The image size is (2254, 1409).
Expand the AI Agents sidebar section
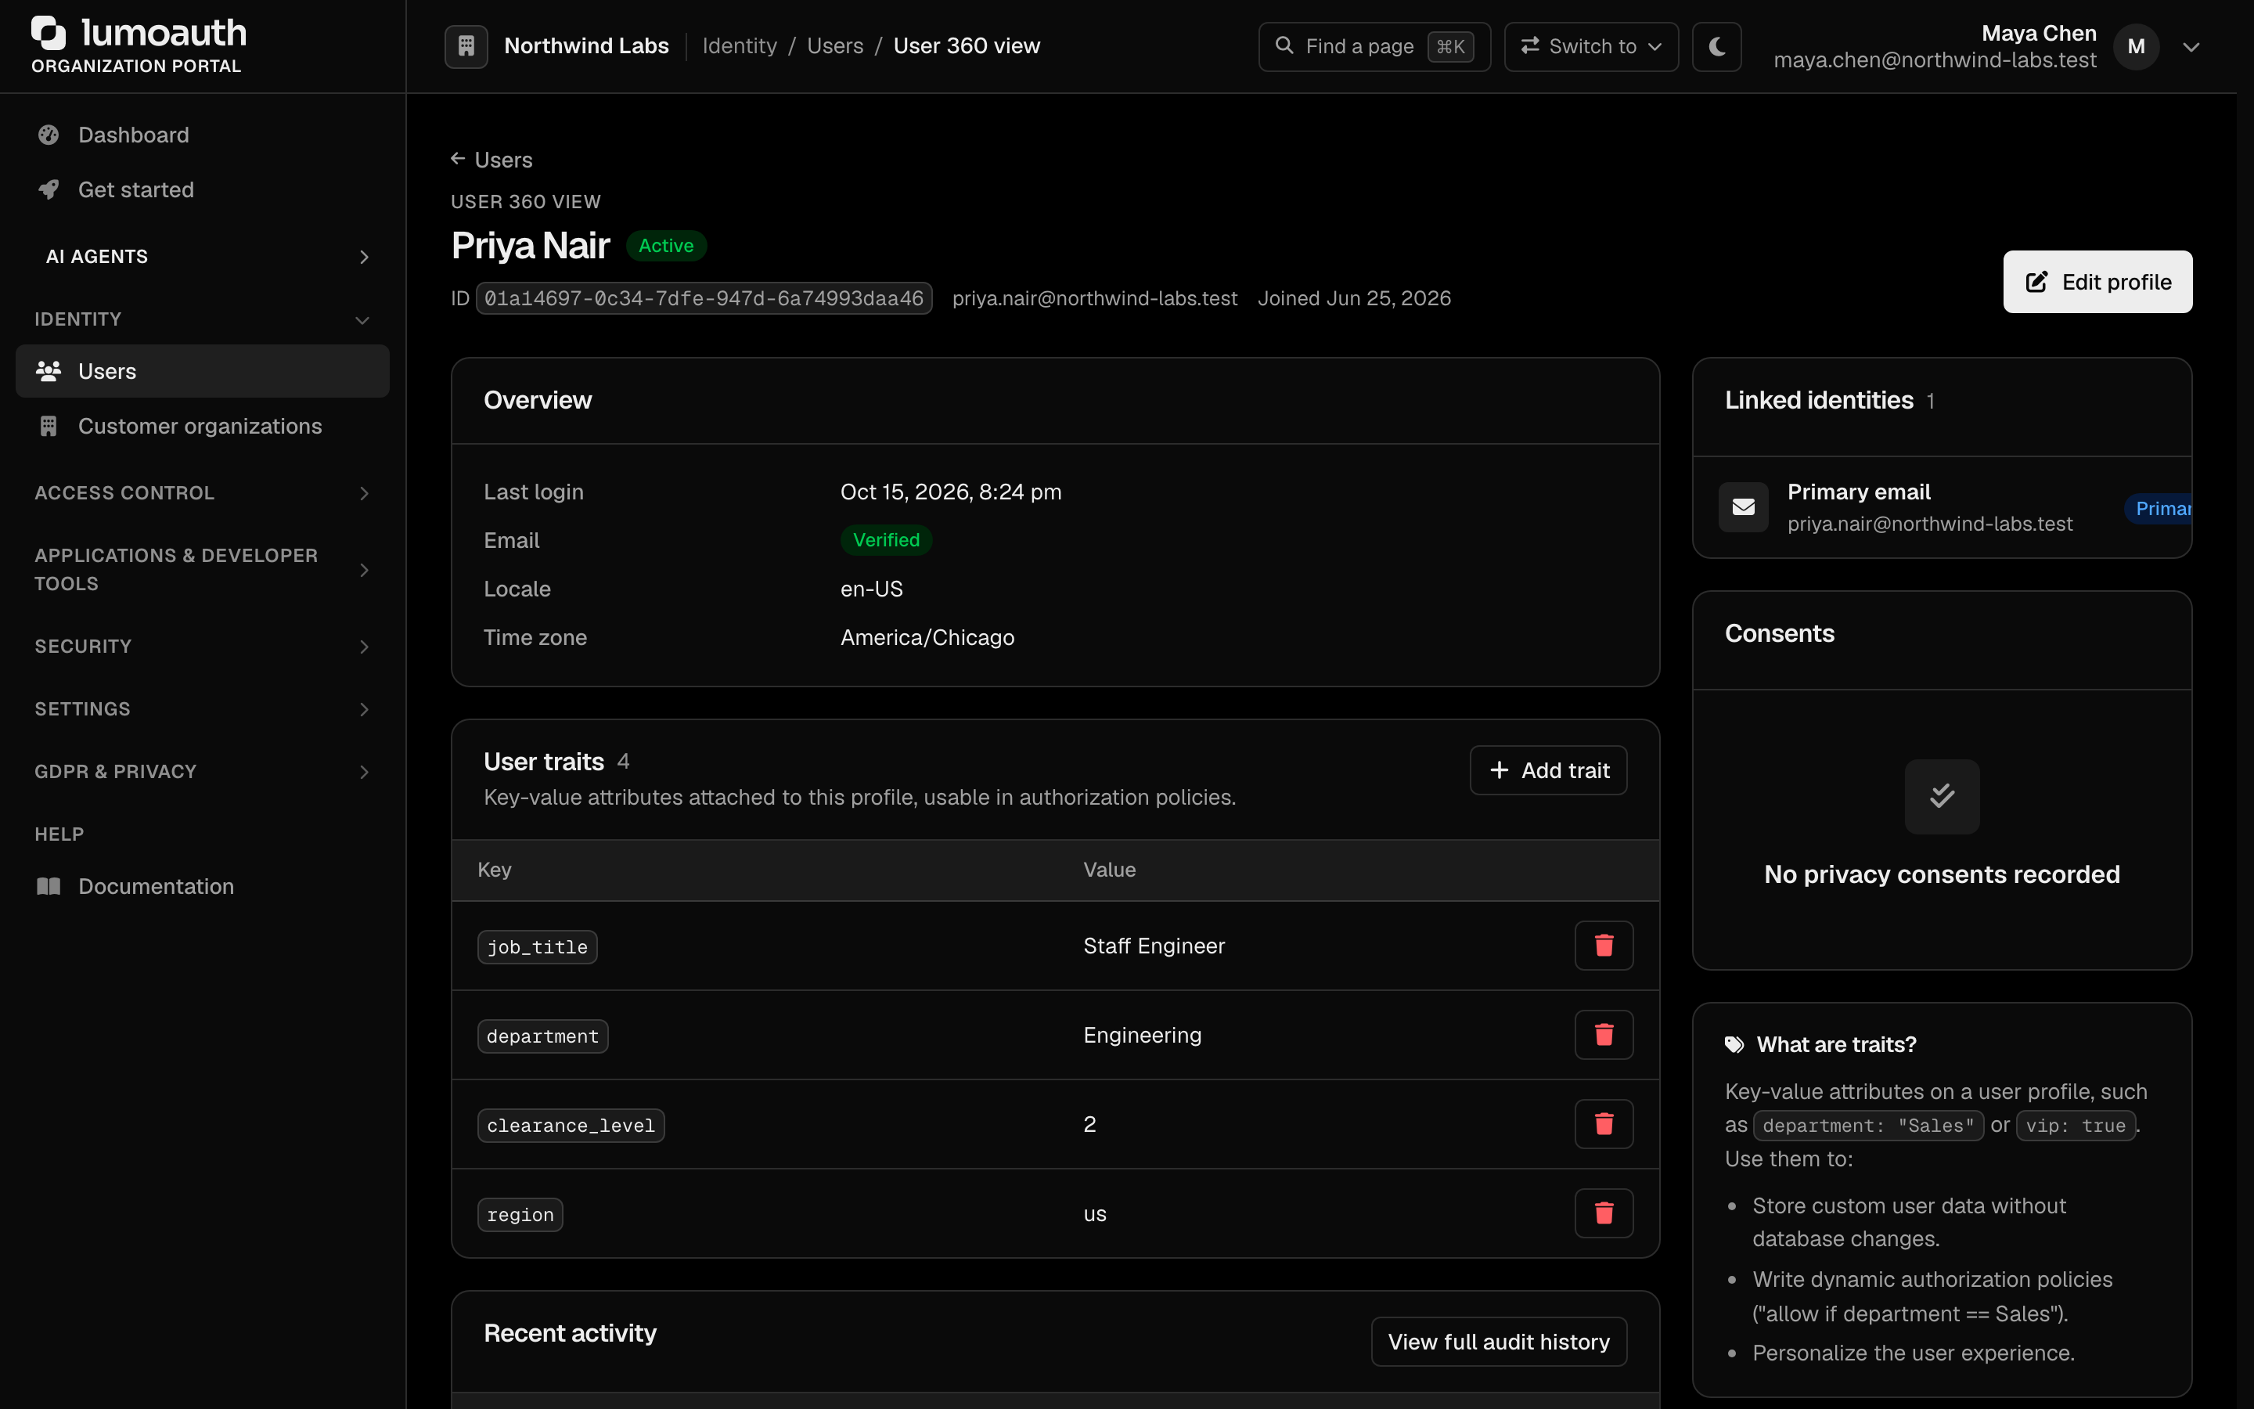tap(203, 256)
